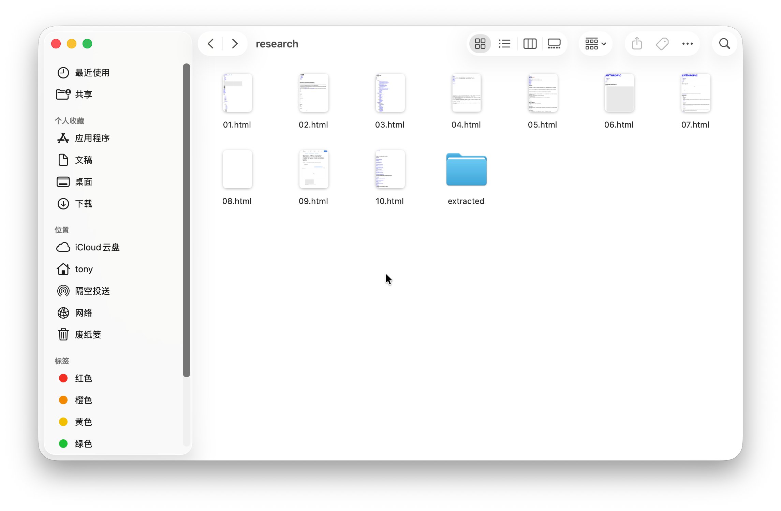Image resolution: width=781 pixels, height=511 pixels.
Task: Switch to column view
Action: point(530,44)
